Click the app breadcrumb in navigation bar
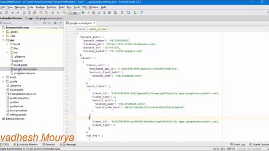The image size is (269, 151). [29, 18]
